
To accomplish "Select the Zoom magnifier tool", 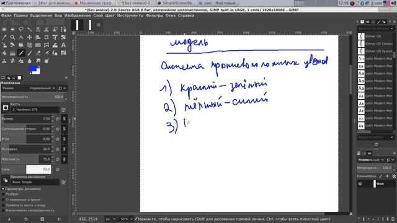I will 12,37.
